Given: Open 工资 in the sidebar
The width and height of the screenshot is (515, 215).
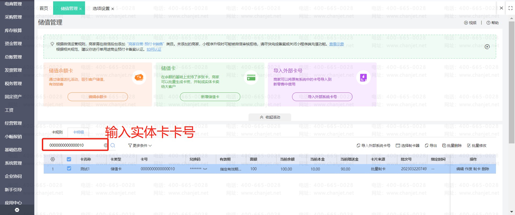Looking at the screenshot, I should tap(9, 110).
